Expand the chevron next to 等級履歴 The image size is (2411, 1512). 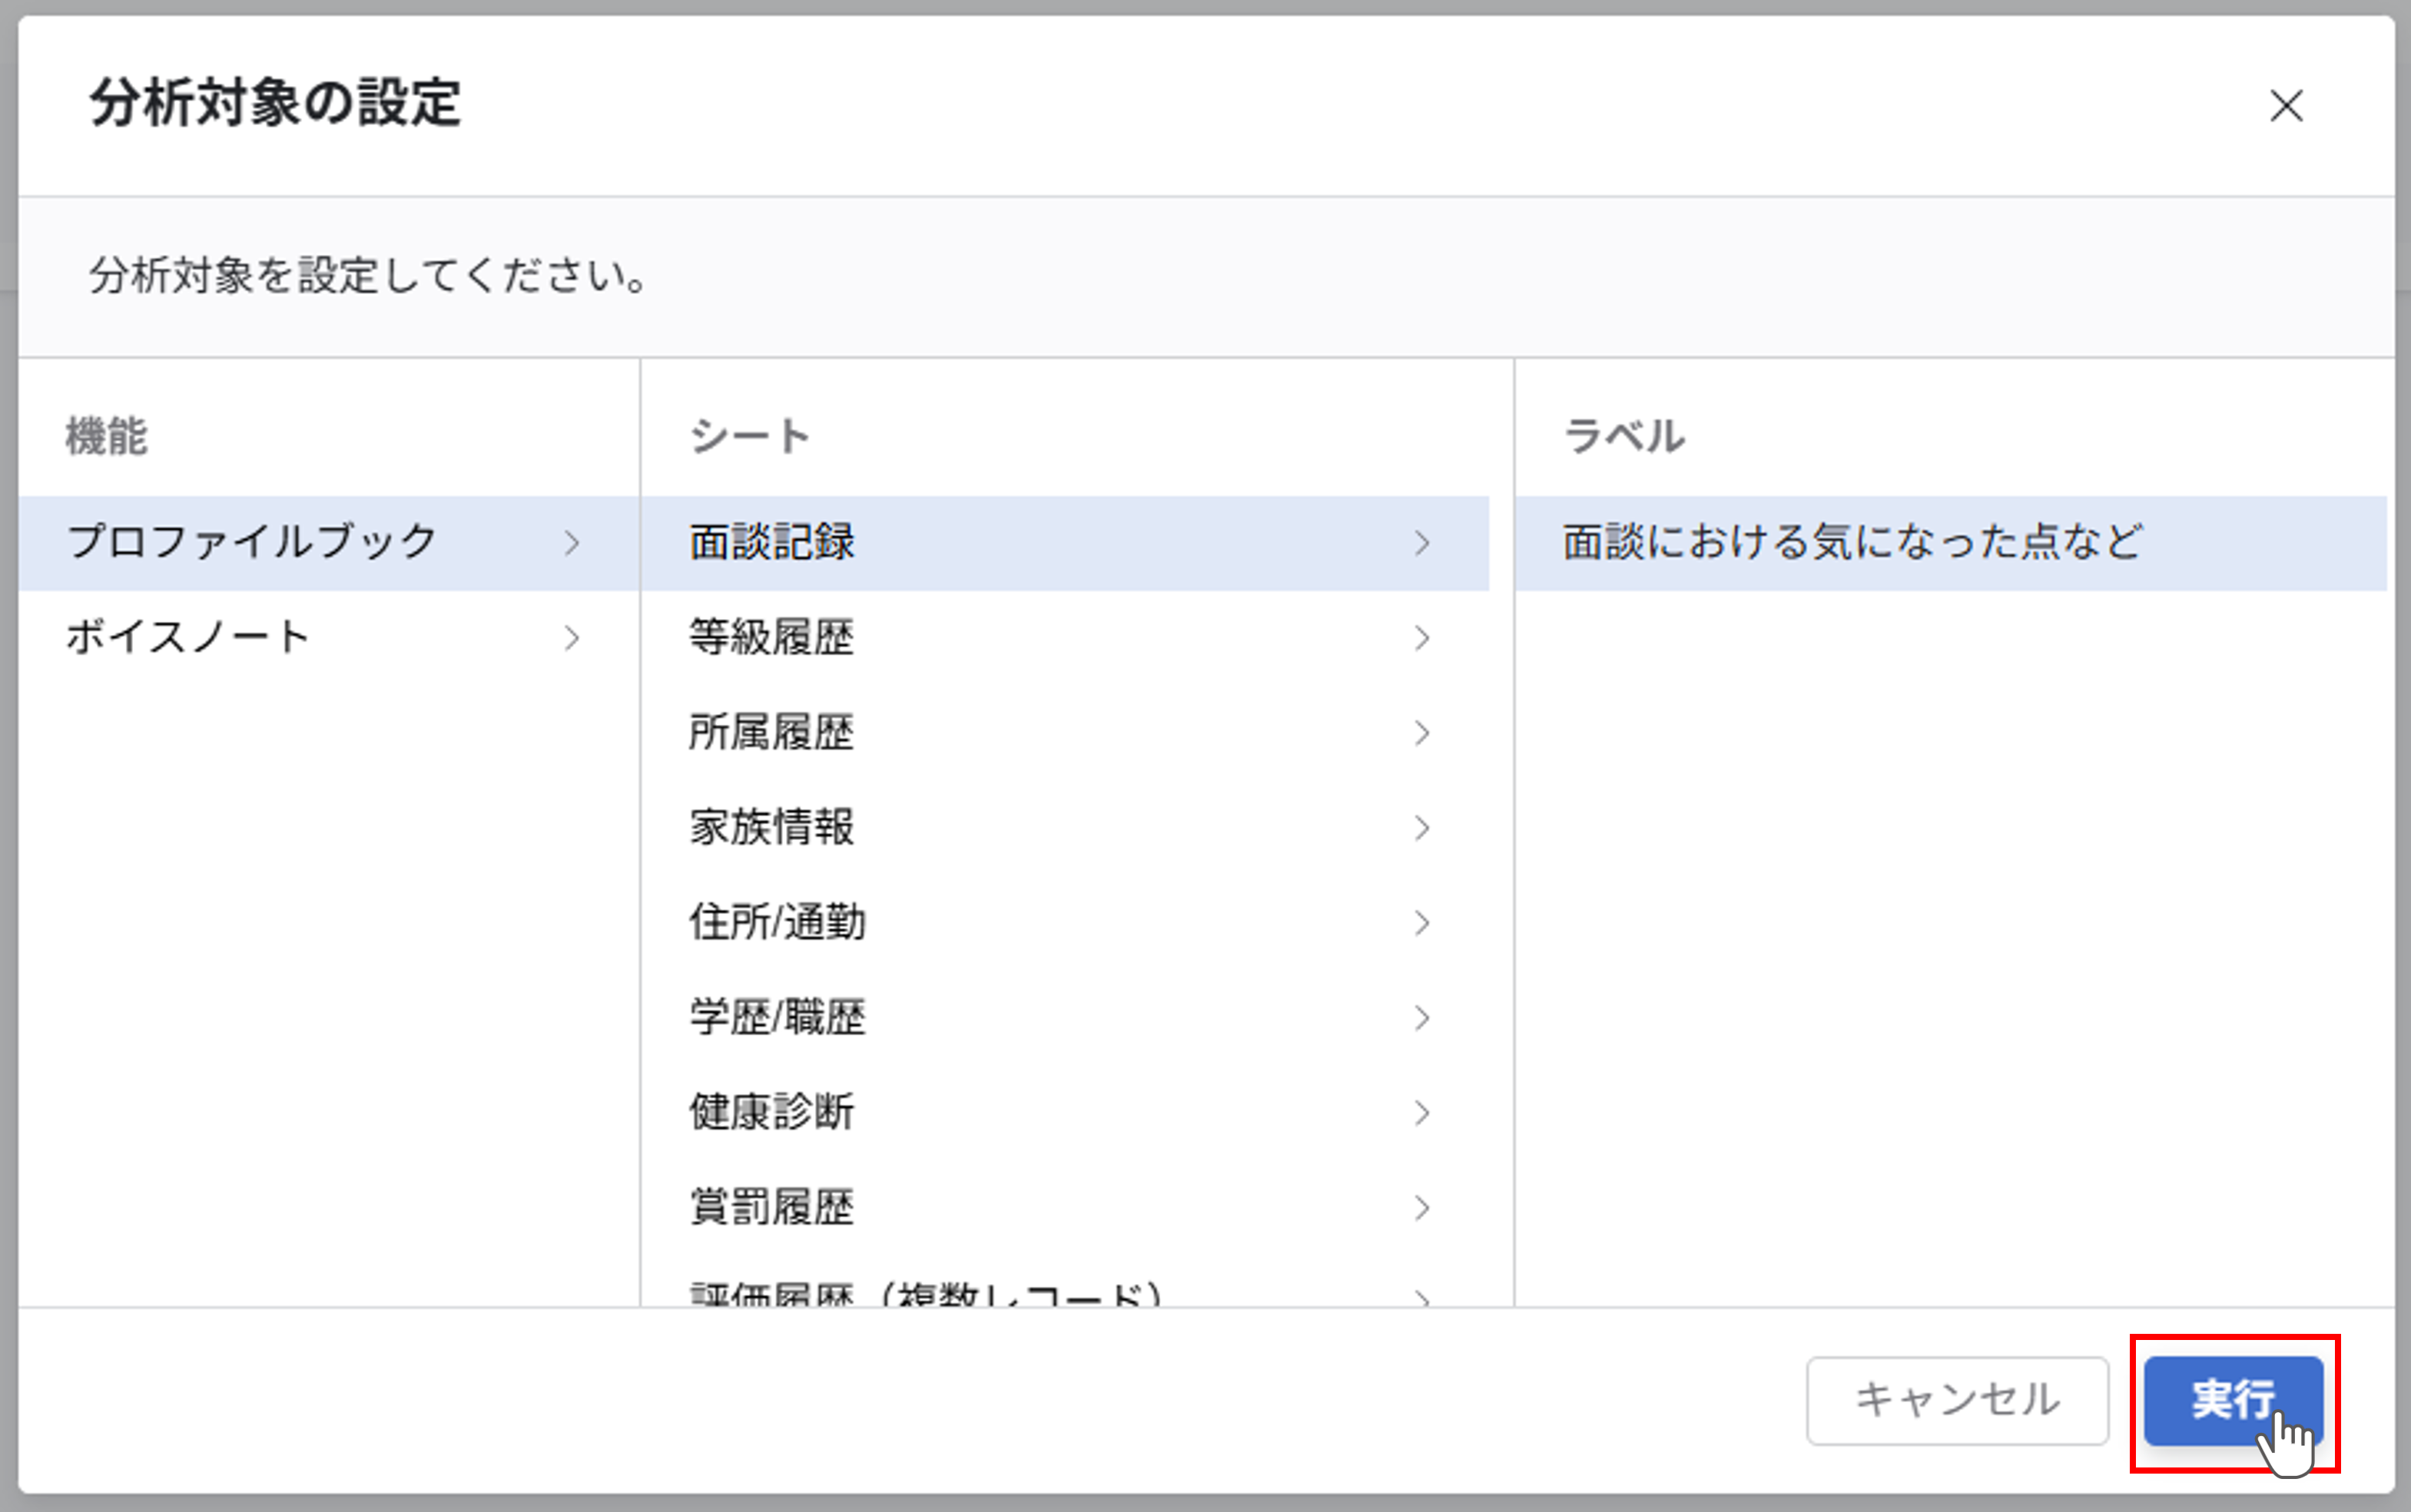1423,637
